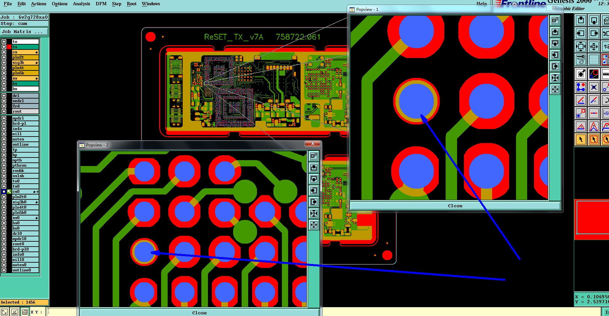The image size is (609, 316).
Task: Click the Job Matrix button
Action: [24, 32]
